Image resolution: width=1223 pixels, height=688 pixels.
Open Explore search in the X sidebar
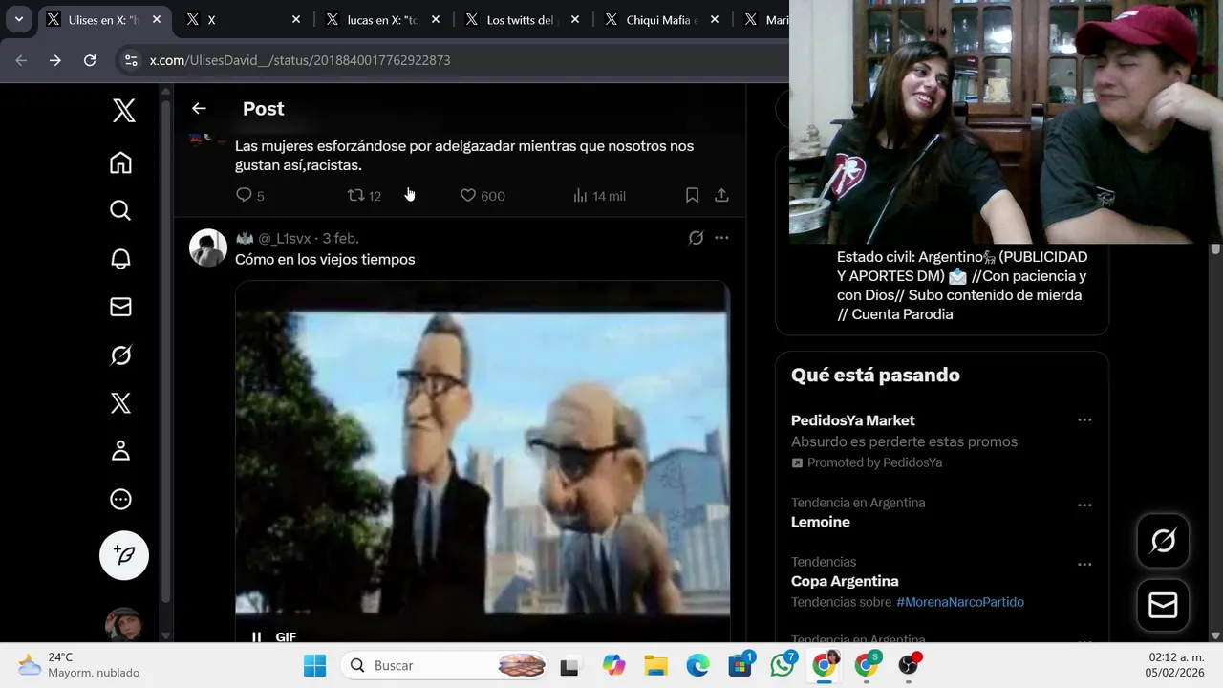coord(120,210)
